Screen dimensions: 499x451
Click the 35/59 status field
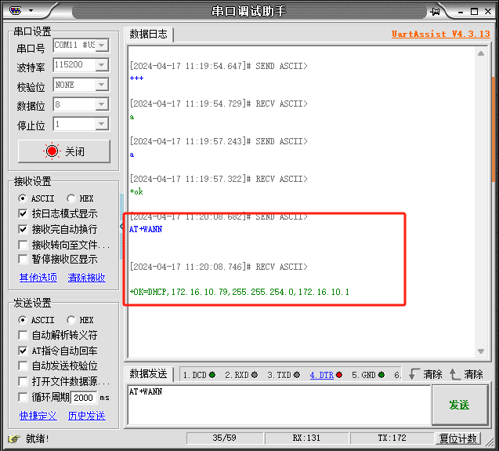(x=225, y=438)
